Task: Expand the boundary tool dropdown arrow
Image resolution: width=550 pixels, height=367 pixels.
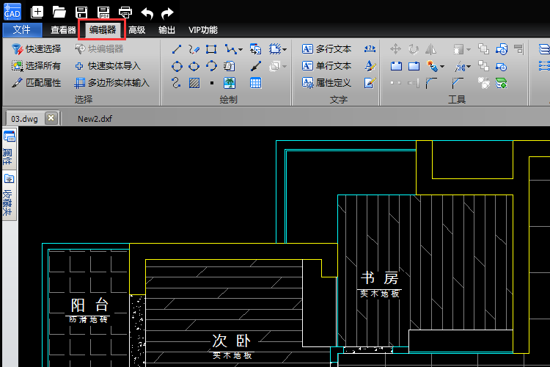Action: click(x=285, y=49)
